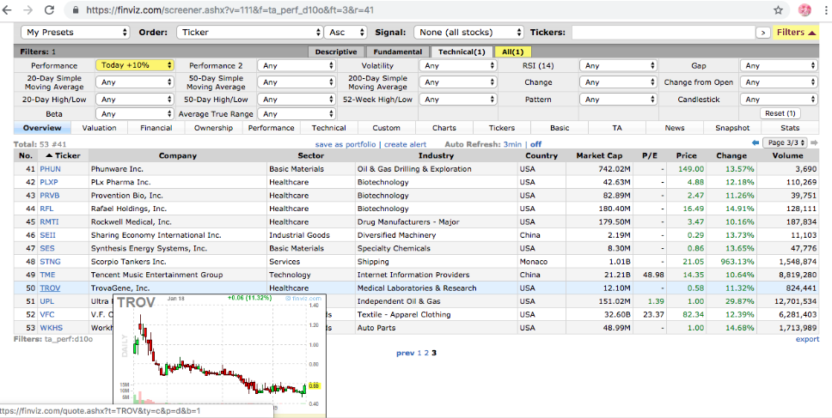Open the Asc sort direction dropdown
832x418 pixels.
[x=346, y=33]
